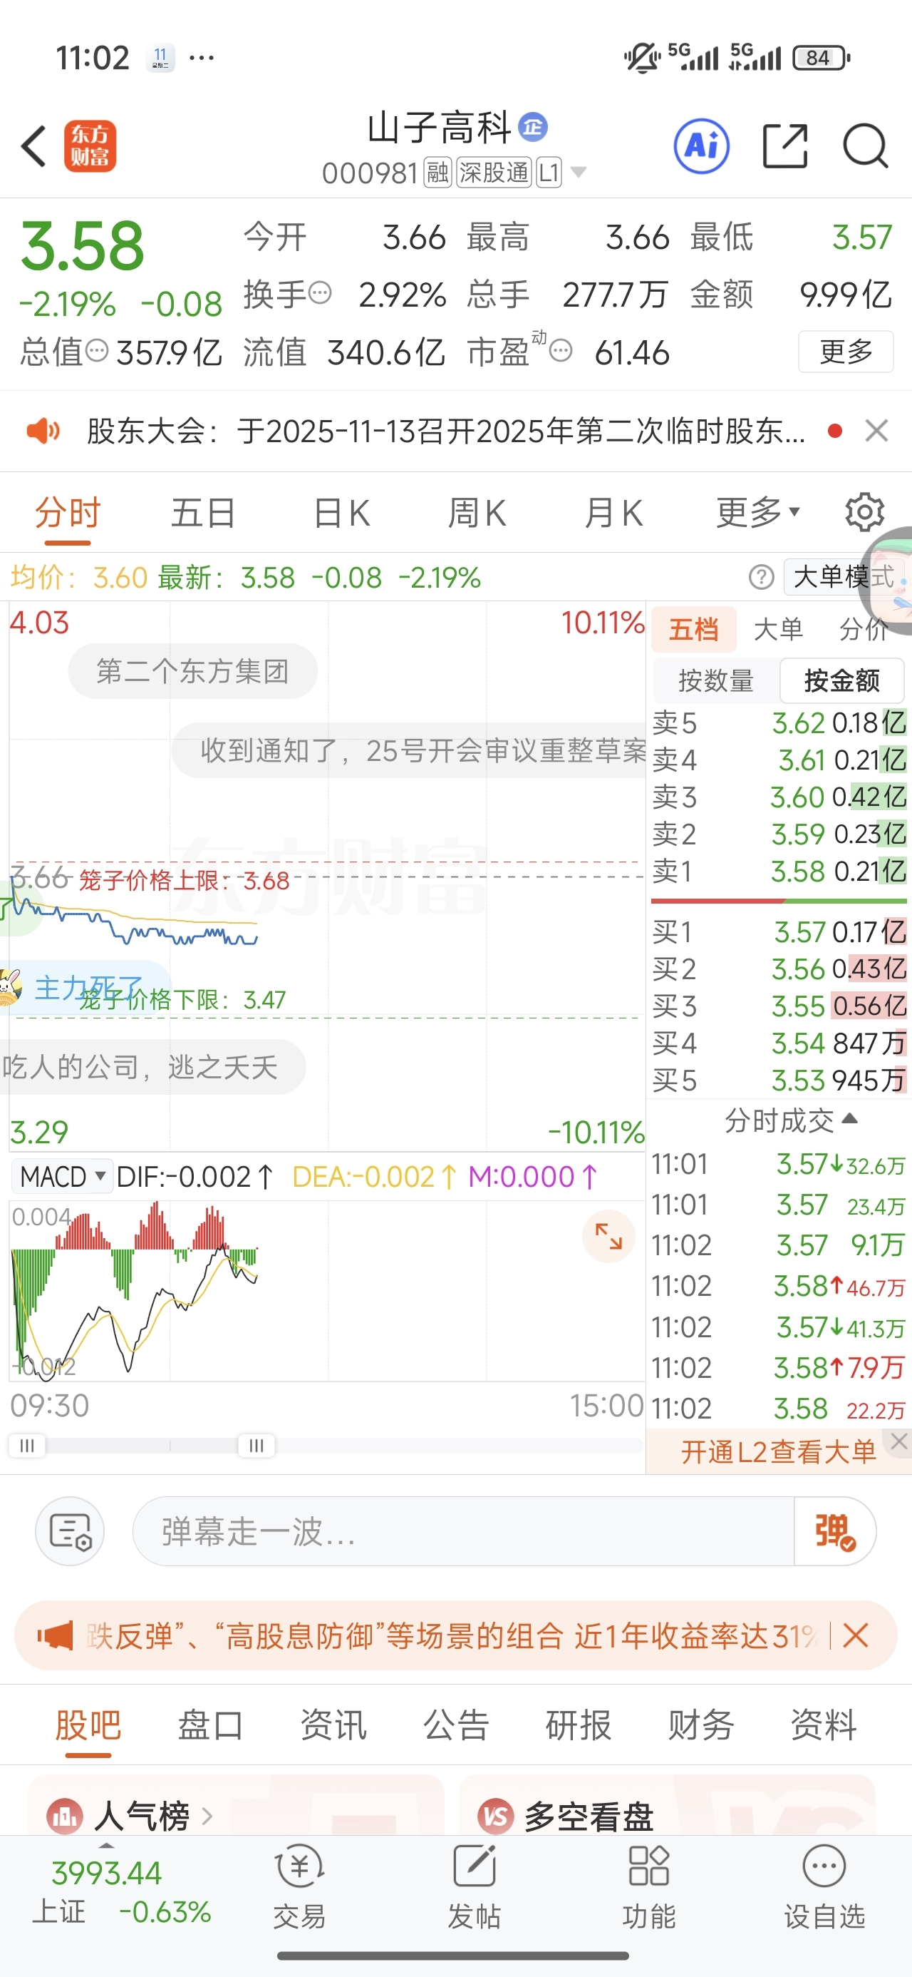Open the search magnifier icon
Image resolution: width=912 pixels, height=1977 pixels.
[x=865, y=145]
